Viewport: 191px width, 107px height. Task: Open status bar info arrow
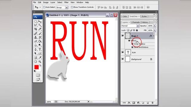89,102
